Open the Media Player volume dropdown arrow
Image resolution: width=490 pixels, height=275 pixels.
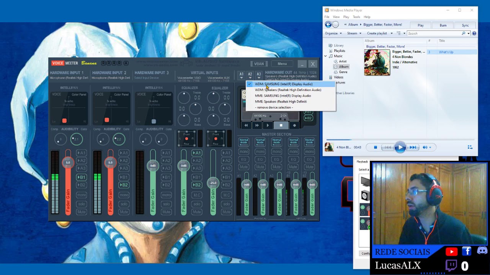[430, 147]
